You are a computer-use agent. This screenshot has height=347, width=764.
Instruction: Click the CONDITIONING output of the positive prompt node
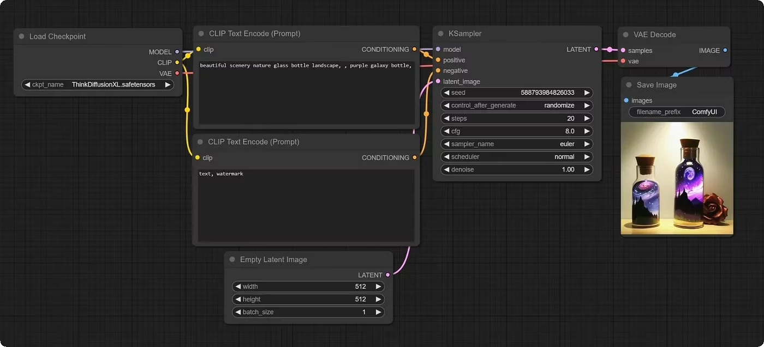tap(415, 49)
